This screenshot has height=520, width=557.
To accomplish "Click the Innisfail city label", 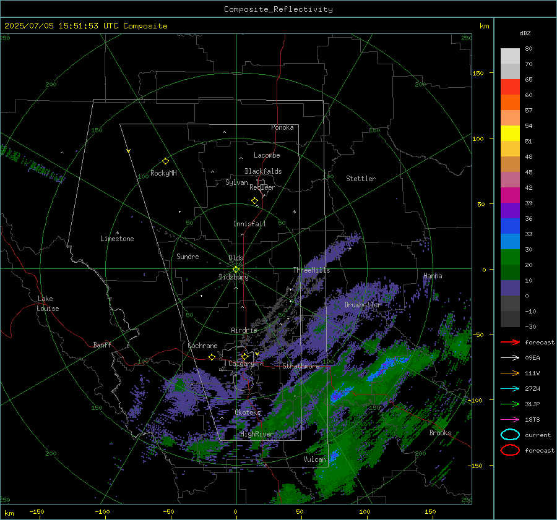I will pos(249,224).
